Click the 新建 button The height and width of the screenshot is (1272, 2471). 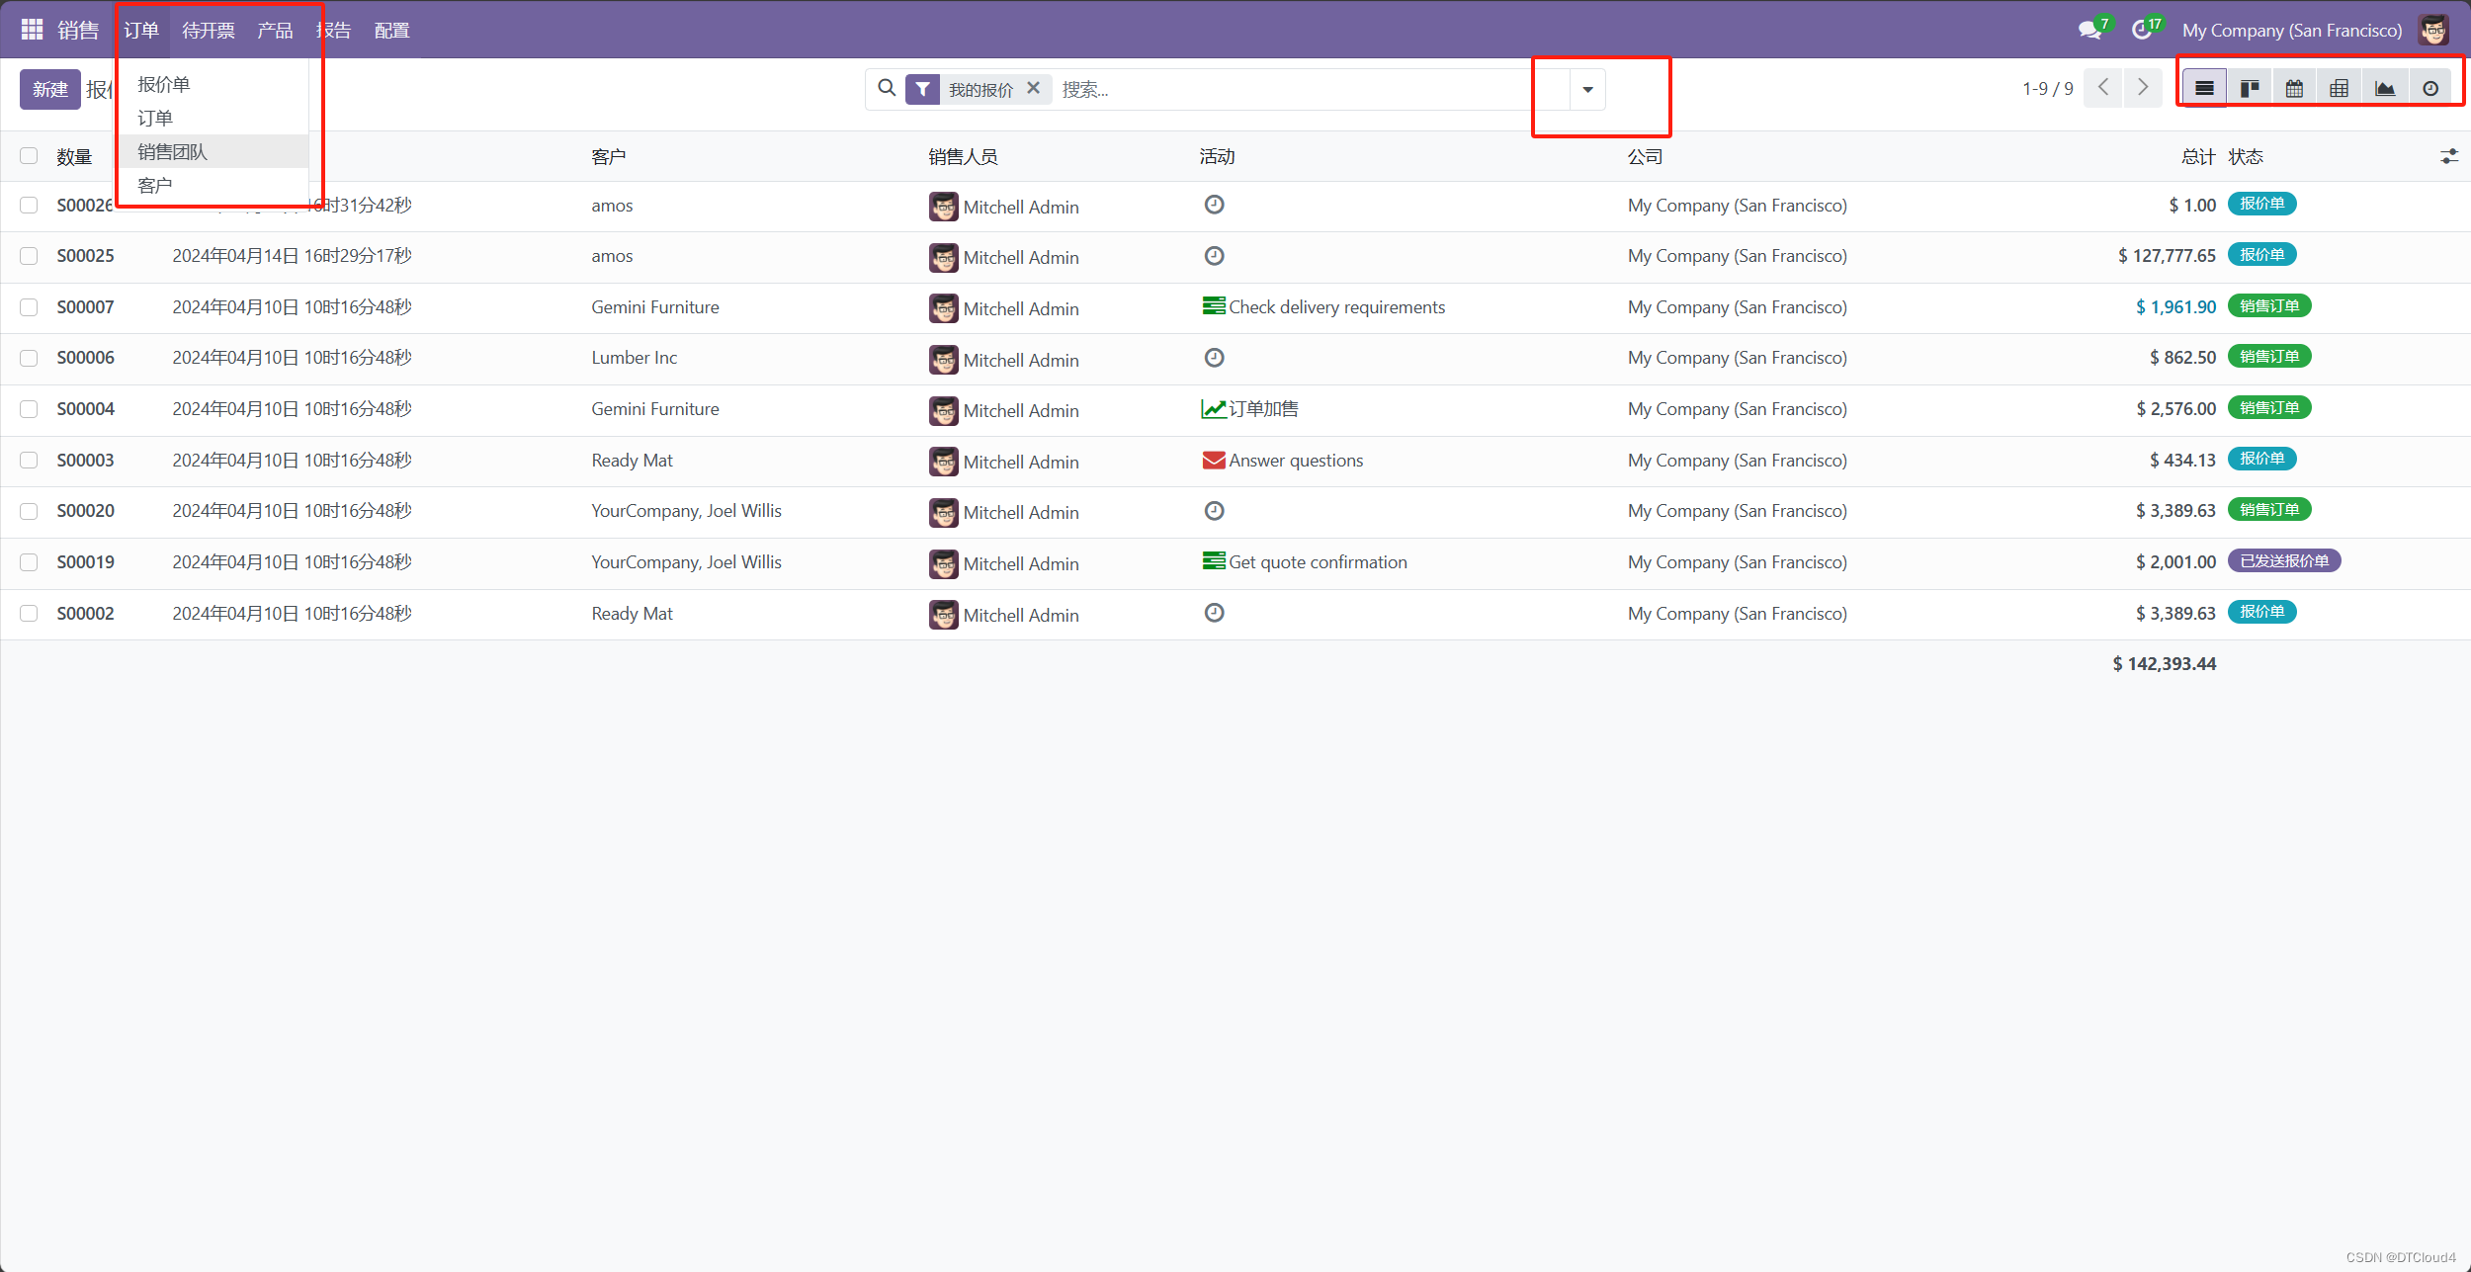pyautogui.click(x=49, y=89)
